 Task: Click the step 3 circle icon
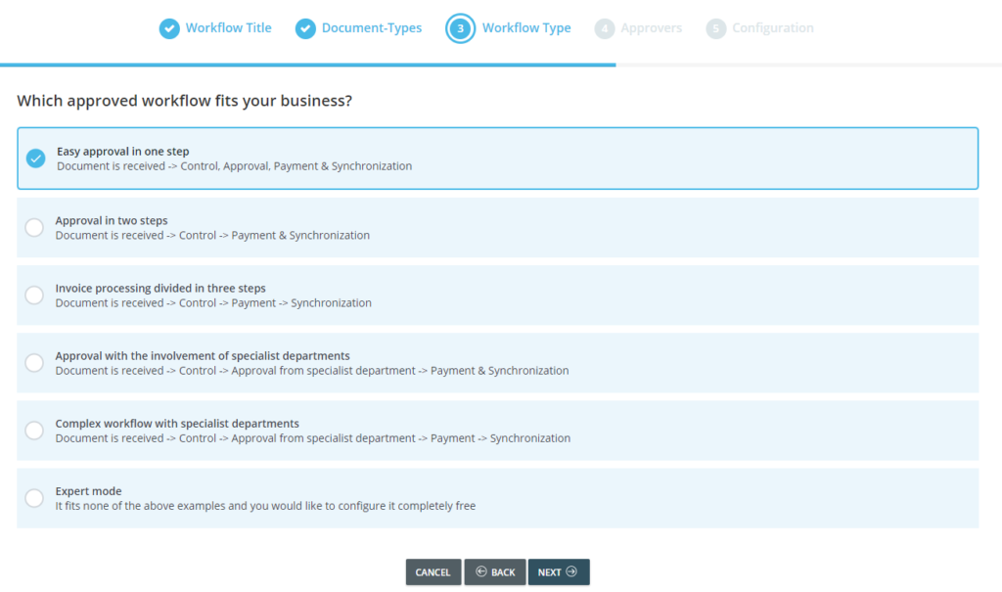[x=460, y=28]
